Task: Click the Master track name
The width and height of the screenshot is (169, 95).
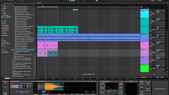Action: (144, 77)
